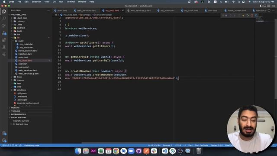The width and height of the screenshot is (277, 156).
Task: Click the Dart language mode indicator
Action: coord(190,146)
